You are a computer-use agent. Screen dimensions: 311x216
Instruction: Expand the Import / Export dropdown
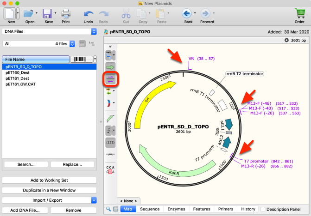[x=50, y=200]
